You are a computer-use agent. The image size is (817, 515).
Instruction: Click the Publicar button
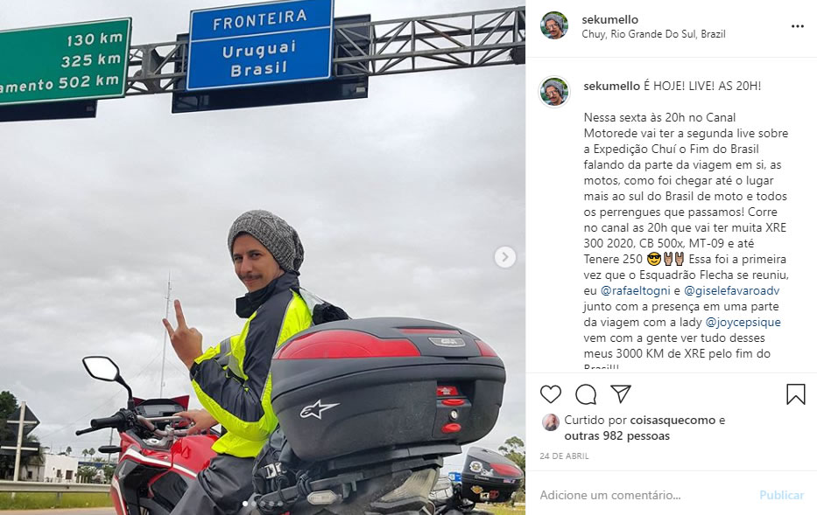(x=782, y=495)
